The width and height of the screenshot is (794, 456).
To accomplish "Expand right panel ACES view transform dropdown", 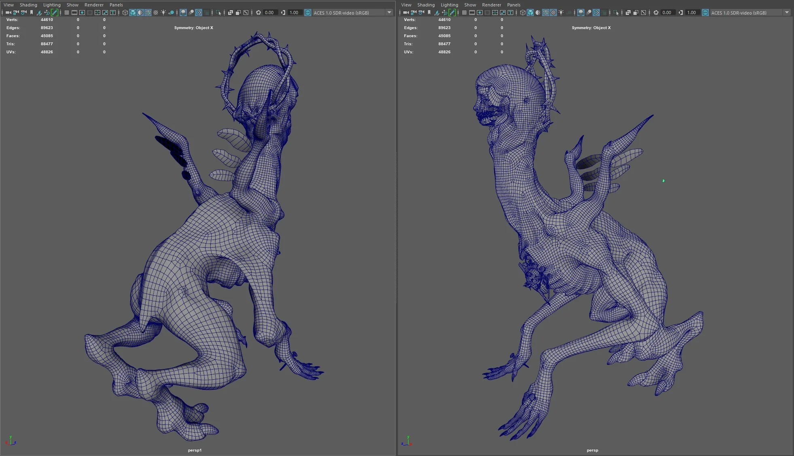I will tap(787, 13).
